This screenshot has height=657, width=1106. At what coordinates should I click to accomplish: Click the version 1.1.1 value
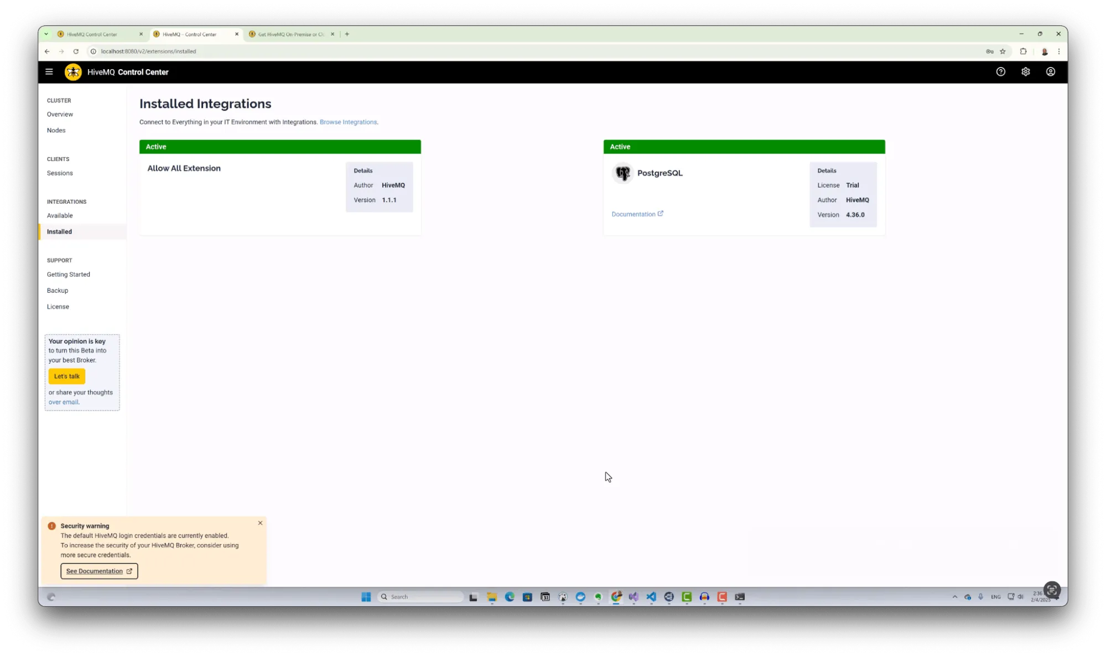click(x=389, y=200)
